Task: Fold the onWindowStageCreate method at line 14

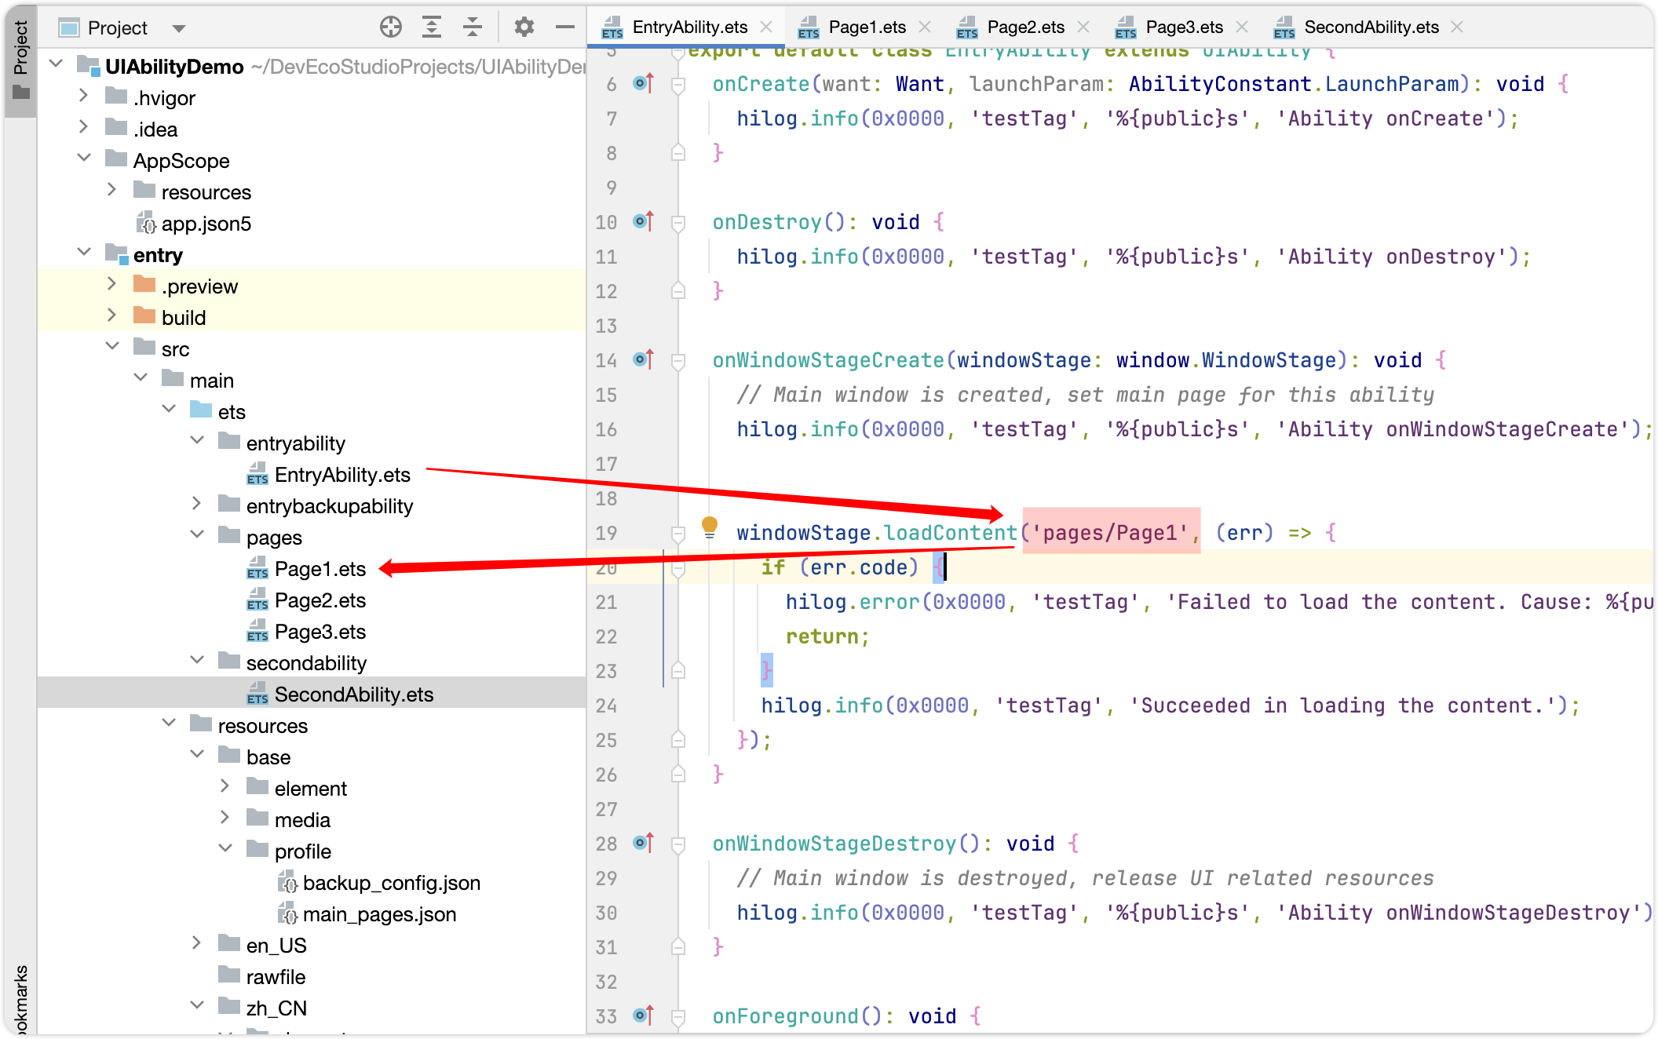Action: [x=678, y=360]
